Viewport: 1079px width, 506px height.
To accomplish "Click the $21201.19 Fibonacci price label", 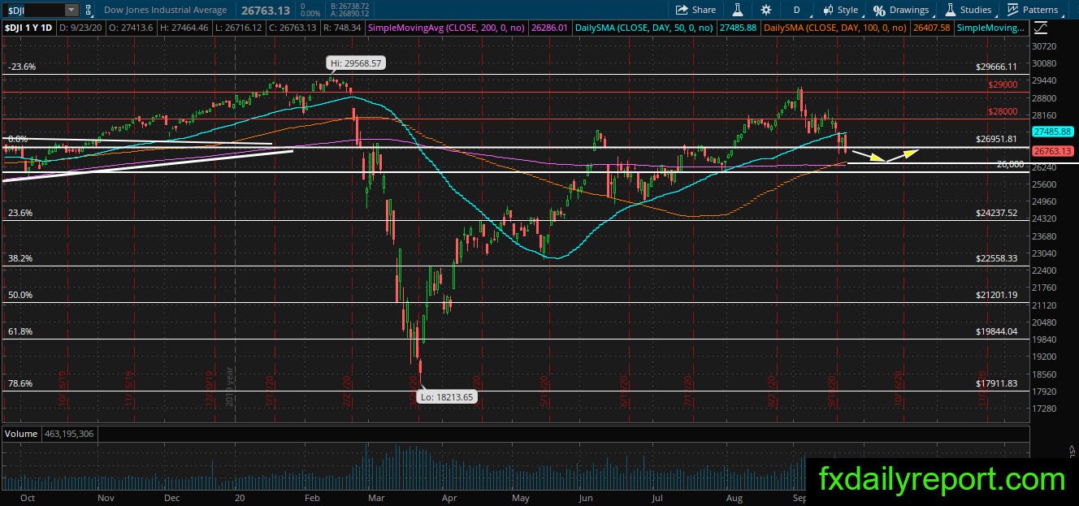I will 996,295.
